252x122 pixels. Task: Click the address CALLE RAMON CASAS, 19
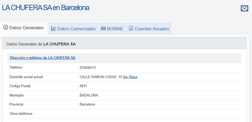(101, 77)
